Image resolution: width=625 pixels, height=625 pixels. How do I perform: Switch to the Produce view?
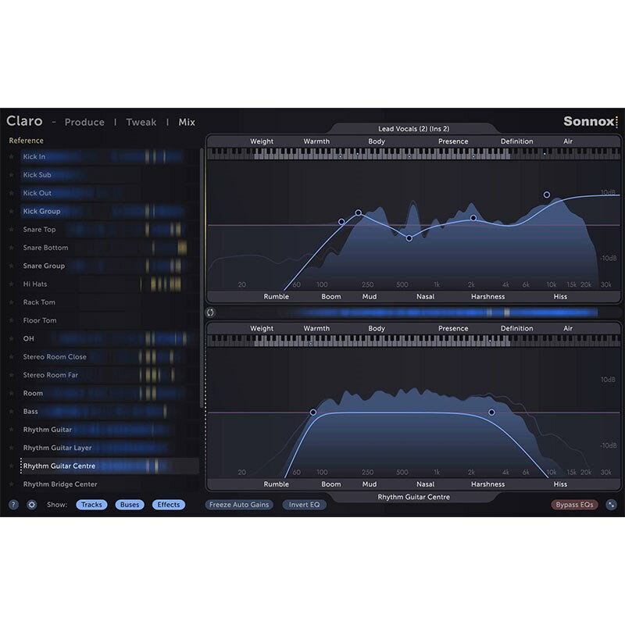84,123
